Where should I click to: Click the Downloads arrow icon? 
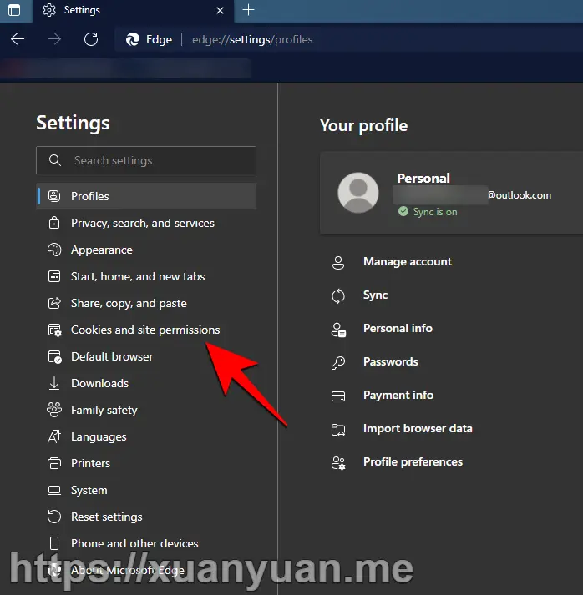coord(54,383)
